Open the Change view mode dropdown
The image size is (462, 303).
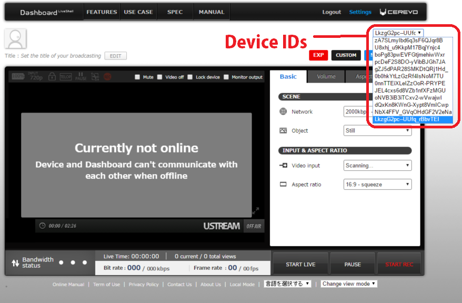point(349,284)
